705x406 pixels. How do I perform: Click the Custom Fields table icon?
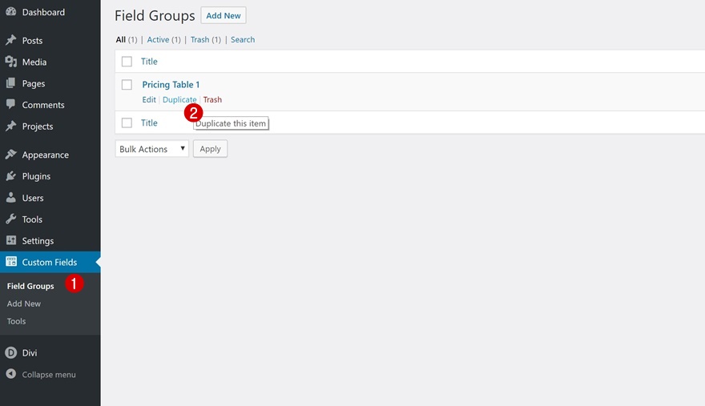[x=10, y=262]
